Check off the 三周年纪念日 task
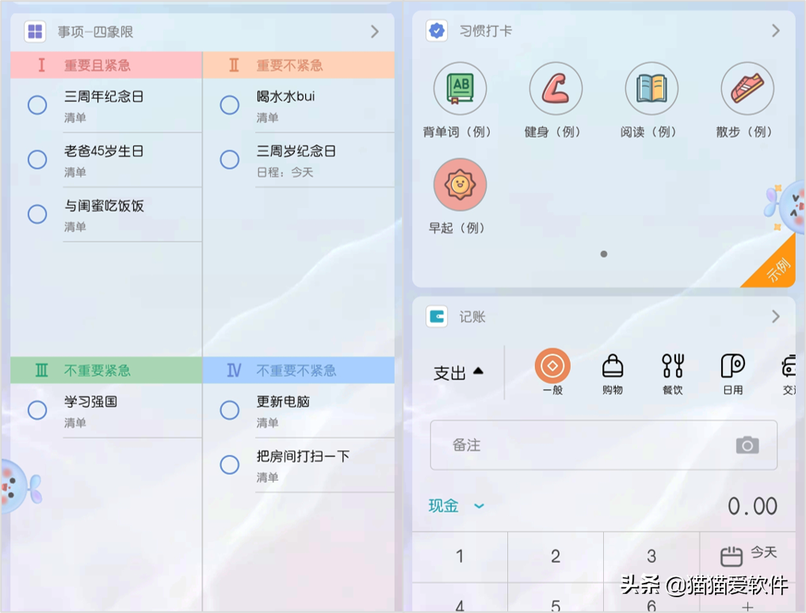Image resolution: width=806 pixels, height=613 pixels. pyautogui.click(x=37, y=105)
